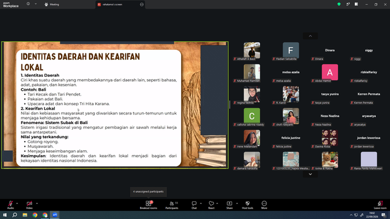Select the Kerren Permata participant name
The image size is (390, 219).
(369, 94)
